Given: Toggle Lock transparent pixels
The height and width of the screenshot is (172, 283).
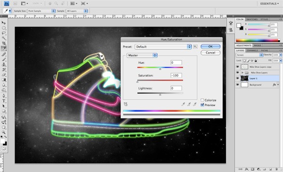Looking at the screenshot, I should (244, 61).
